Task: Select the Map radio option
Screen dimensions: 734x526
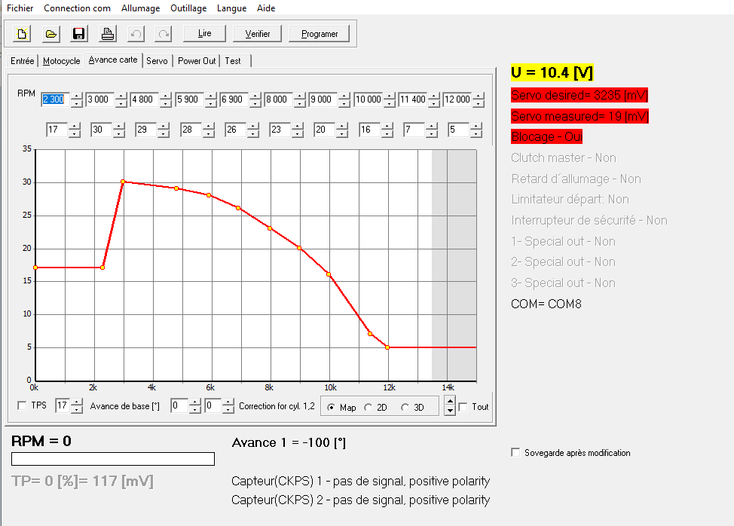Action: pos(331,407)
